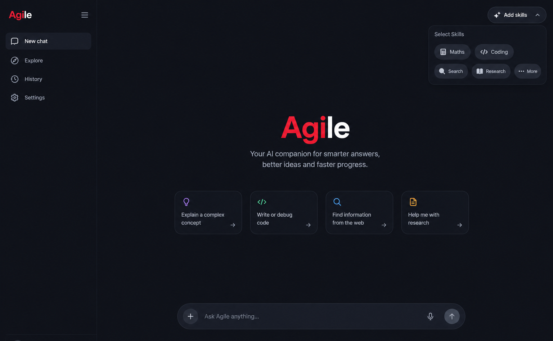Collapse the Add skills dropdown
Image resolution: width=553 pixels, height=341 pixels.
[517, 15]
